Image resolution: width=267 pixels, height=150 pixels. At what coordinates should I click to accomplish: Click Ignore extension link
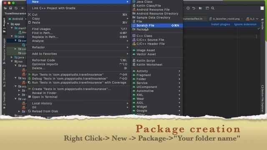(x=245, y=24)
